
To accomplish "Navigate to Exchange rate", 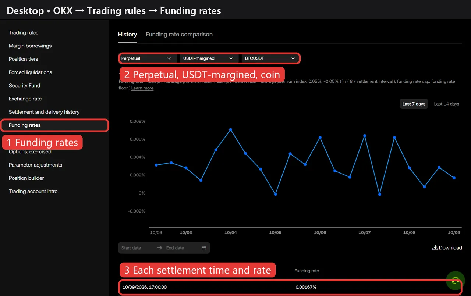I will 25,99.
